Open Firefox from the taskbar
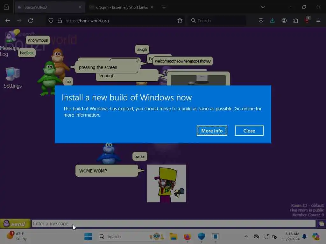 [x=187, y=236]
